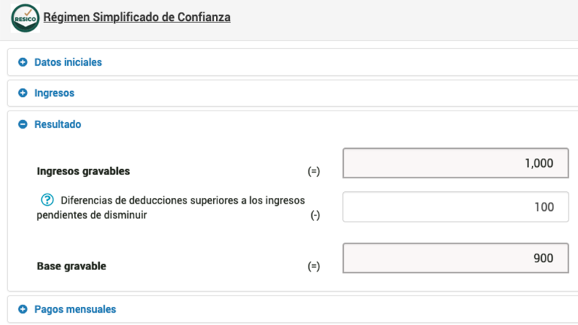Open the Pagos mensuales section label
Viewport: 578px width, 325px height.
[x=75, y=309]
